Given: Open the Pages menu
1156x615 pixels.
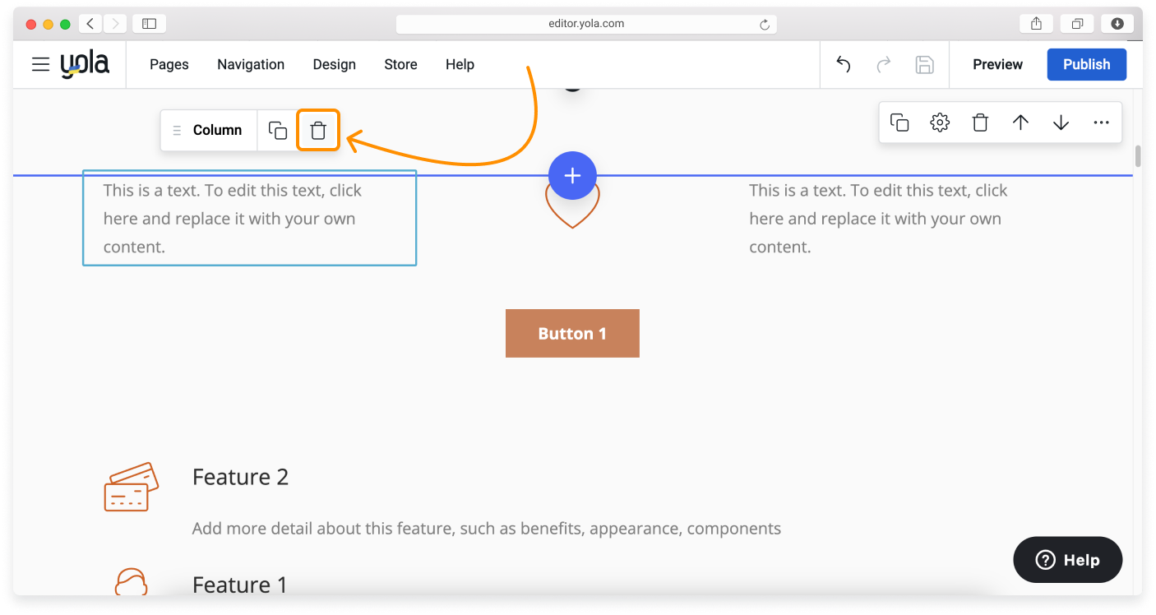Looking at the screenshot, I should 169,64.
